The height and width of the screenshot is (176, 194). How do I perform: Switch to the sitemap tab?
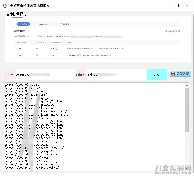[44, 24]
